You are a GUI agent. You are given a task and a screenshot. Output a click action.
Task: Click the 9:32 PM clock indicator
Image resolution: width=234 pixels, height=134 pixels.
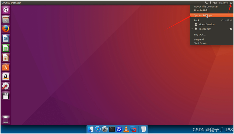[223, 3]
